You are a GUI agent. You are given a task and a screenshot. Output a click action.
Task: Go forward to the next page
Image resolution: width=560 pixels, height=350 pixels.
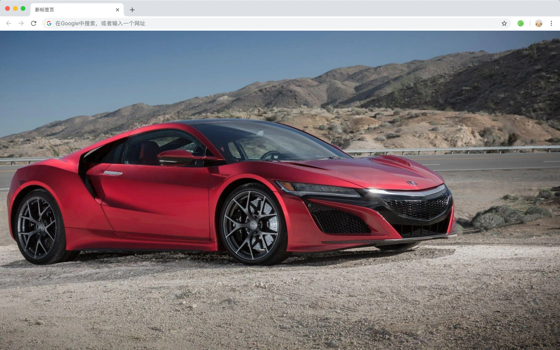coord(21,23)
